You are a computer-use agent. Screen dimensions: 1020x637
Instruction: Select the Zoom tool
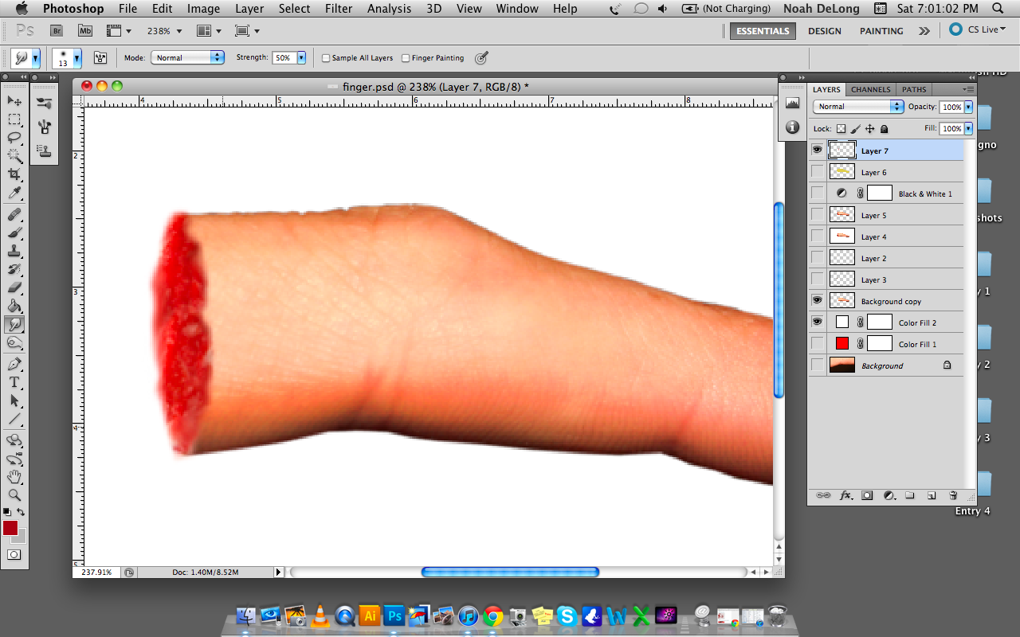(x=14, y=495)
